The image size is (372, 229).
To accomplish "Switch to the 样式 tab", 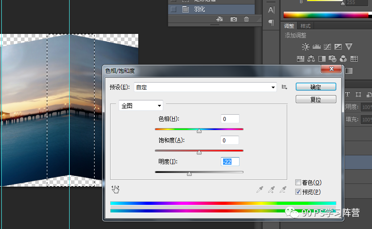I will [306, 26].
